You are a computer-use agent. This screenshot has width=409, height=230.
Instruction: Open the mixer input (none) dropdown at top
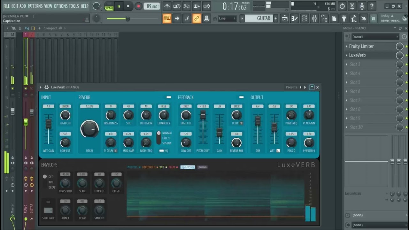375,37
